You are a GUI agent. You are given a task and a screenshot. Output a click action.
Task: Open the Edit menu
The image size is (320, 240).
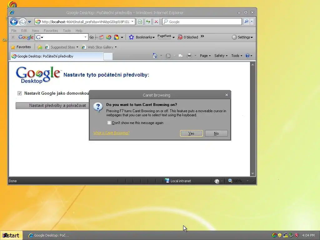(x=24, y=31)
